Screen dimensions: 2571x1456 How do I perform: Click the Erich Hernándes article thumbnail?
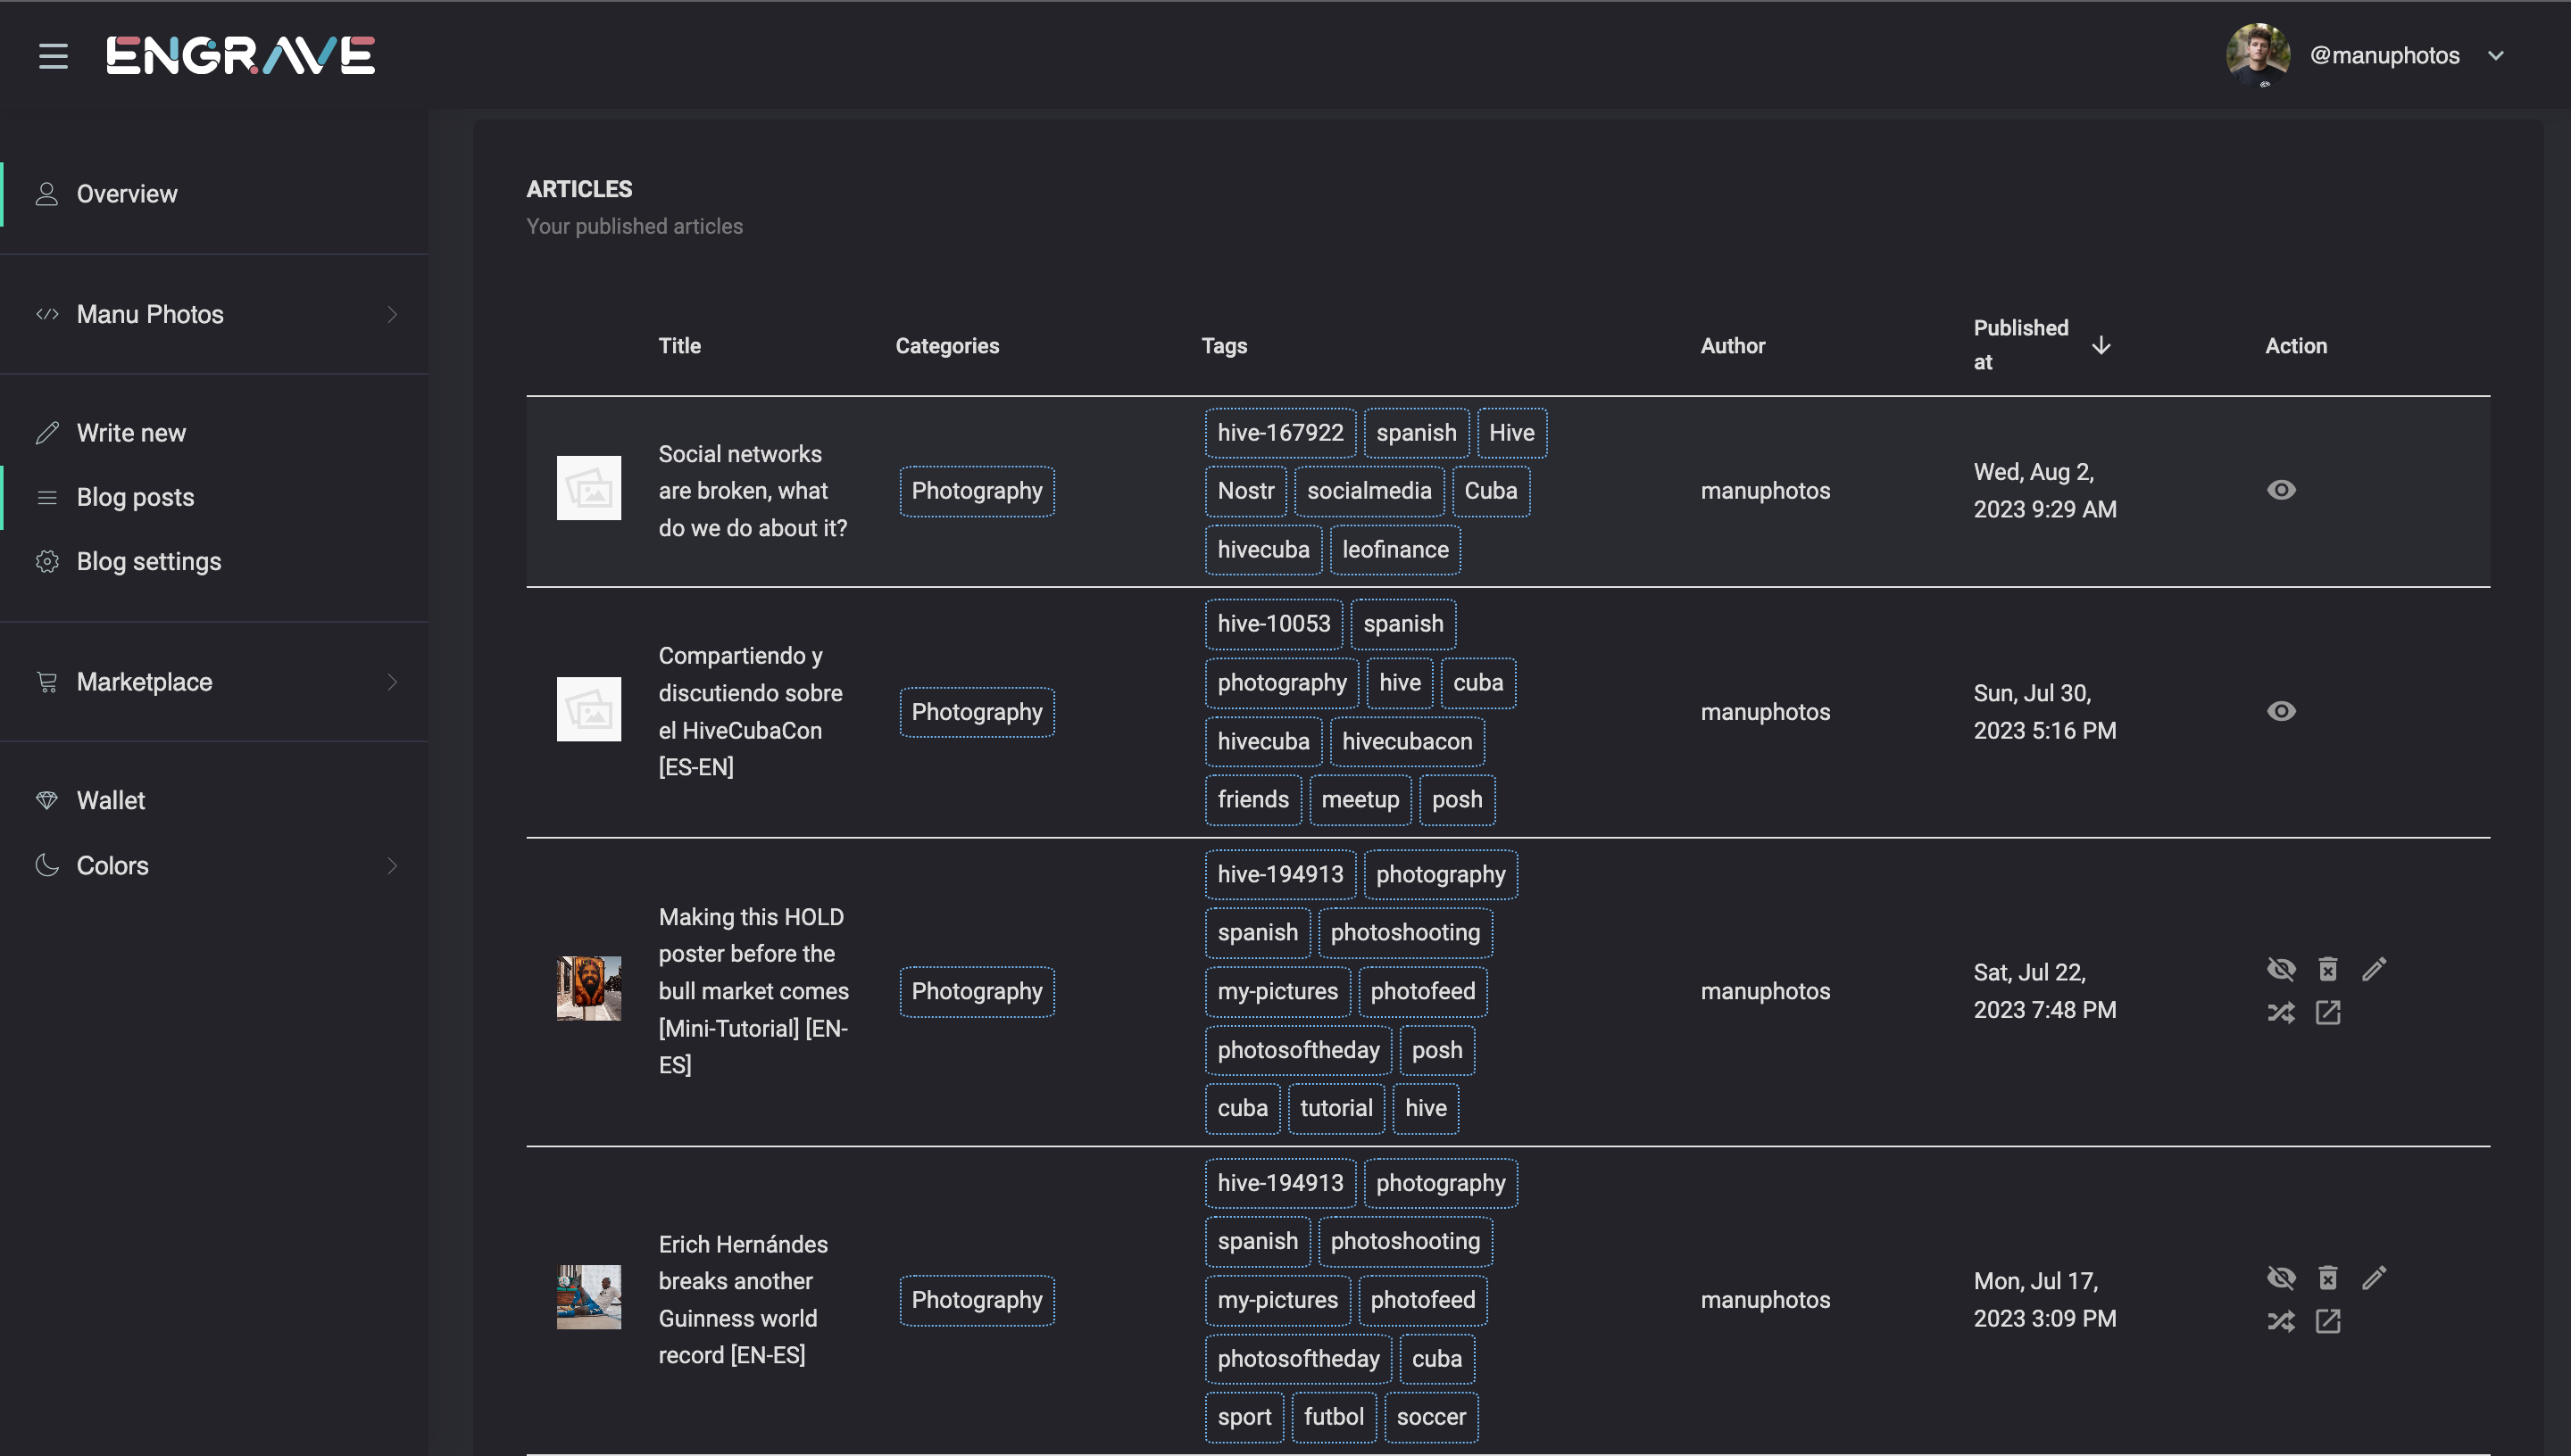(588, 1297)
